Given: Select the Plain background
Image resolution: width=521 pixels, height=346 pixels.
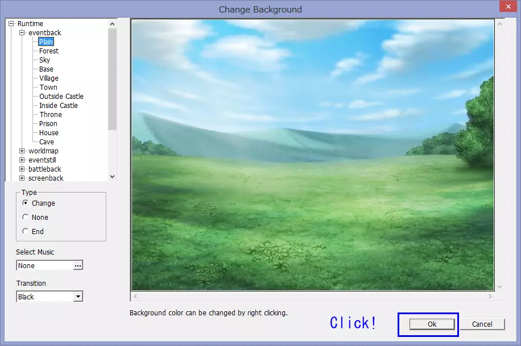Looking at the screenshot, I should pos(46,42).
